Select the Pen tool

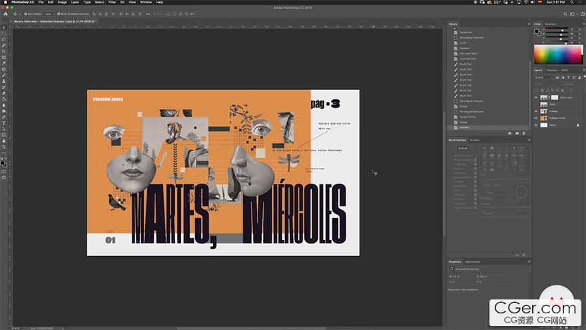(4, 117)
